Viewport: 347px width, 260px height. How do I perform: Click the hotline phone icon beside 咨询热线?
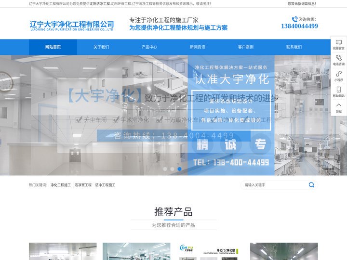(x=294, y=19)
